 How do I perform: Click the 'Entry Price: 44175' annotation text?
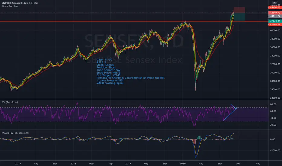click(x=108, y=73)
